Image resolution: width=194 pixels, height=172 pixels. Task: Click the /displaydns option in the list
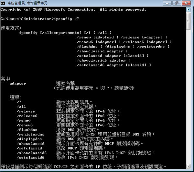coord(29,139)
